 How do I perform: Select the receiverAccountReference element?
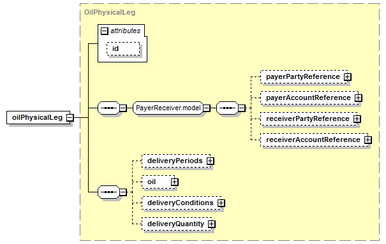click(x=313, y=140)
